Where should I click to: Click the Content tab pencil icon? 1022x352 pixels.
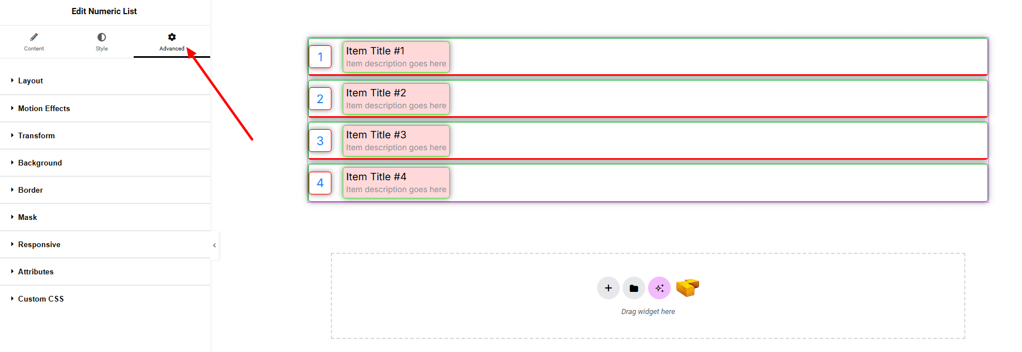point(34,37)
